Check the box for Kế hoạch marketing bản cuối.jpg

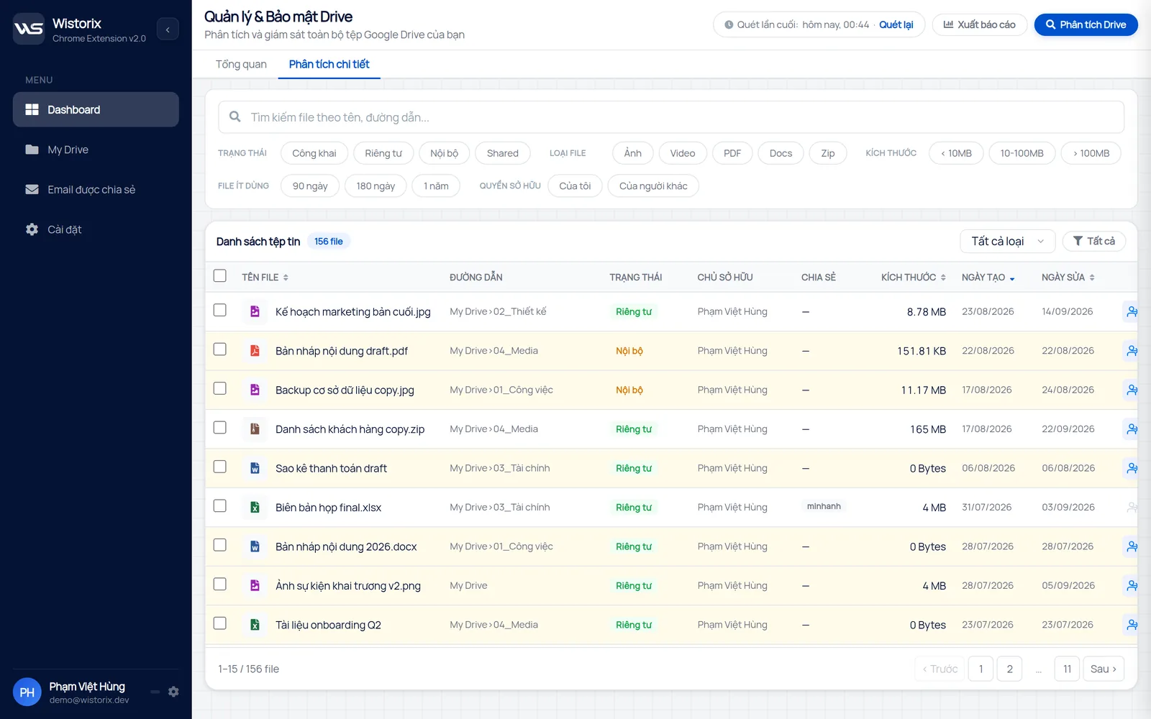click(220, 310)
